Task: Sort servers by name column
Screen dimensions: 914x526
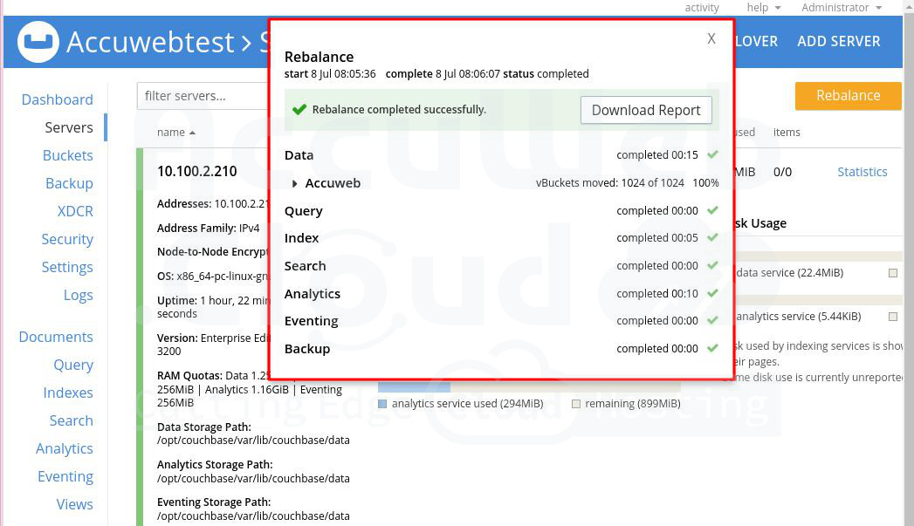Action: (175, 133)
